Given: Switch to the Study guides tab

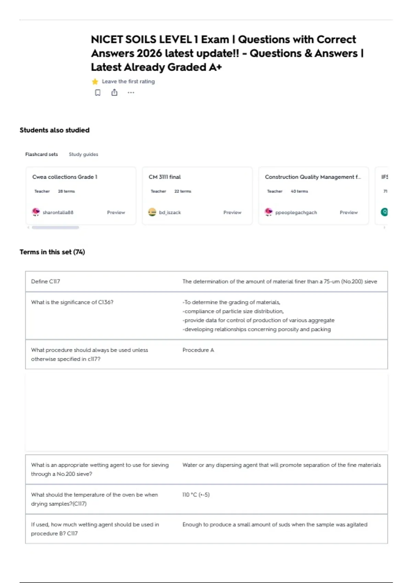Looking at the screenshot, I should (x=83, y=154).
